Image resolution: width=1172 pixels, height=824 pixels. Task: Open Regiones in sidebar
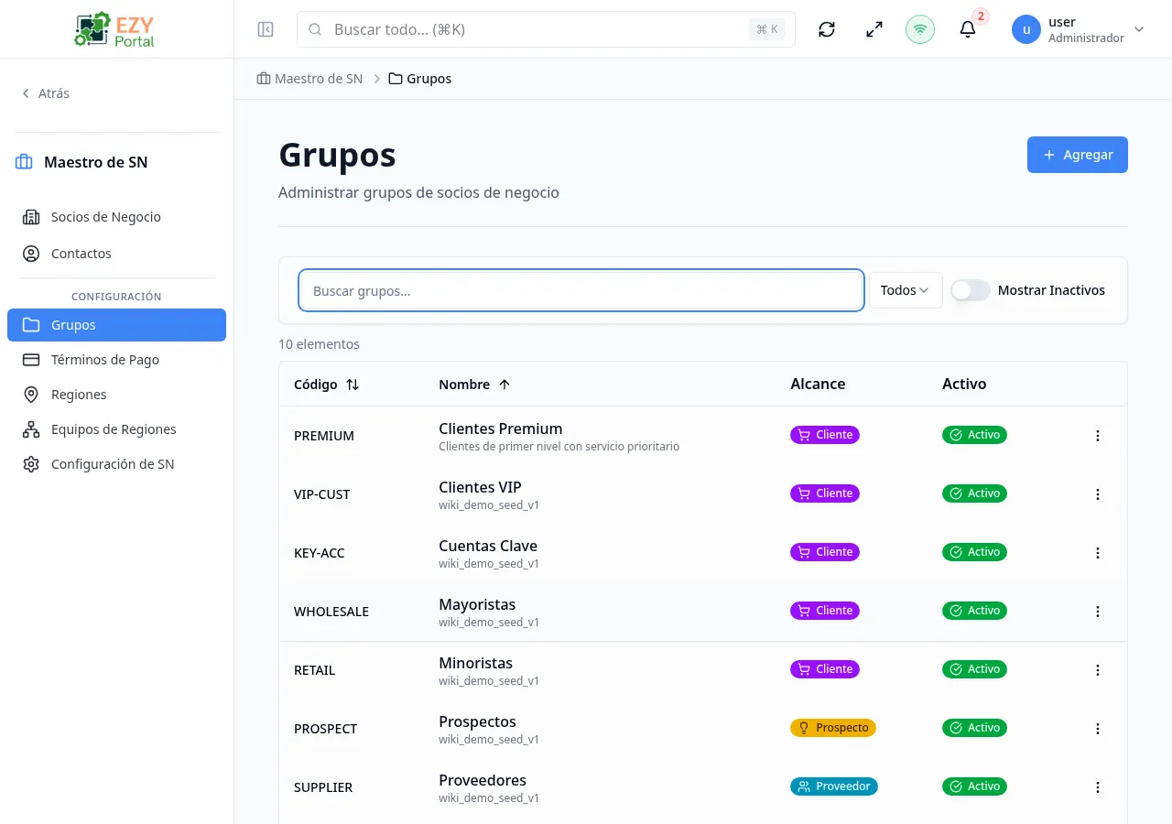click(x=116, y=395)
